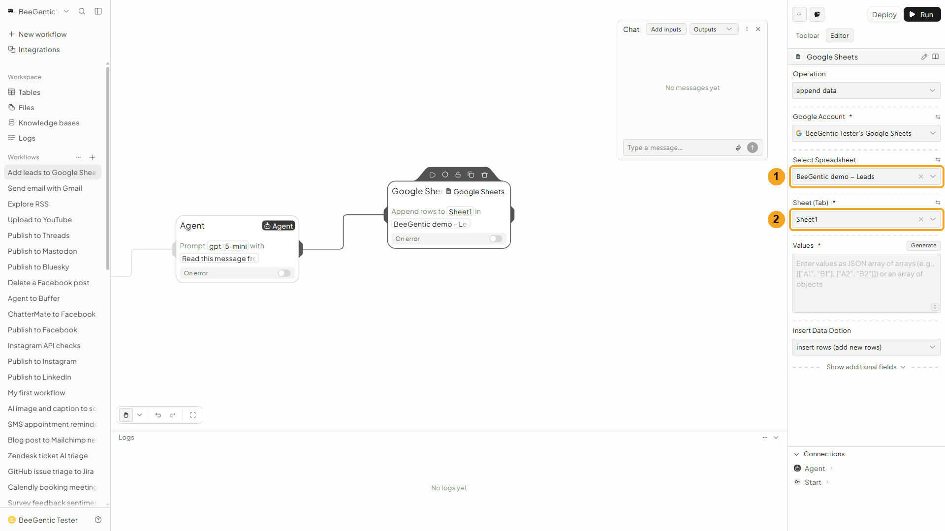945x531 pixels.
Task: Click Generate for the Values field
Action: coord(923,245)
